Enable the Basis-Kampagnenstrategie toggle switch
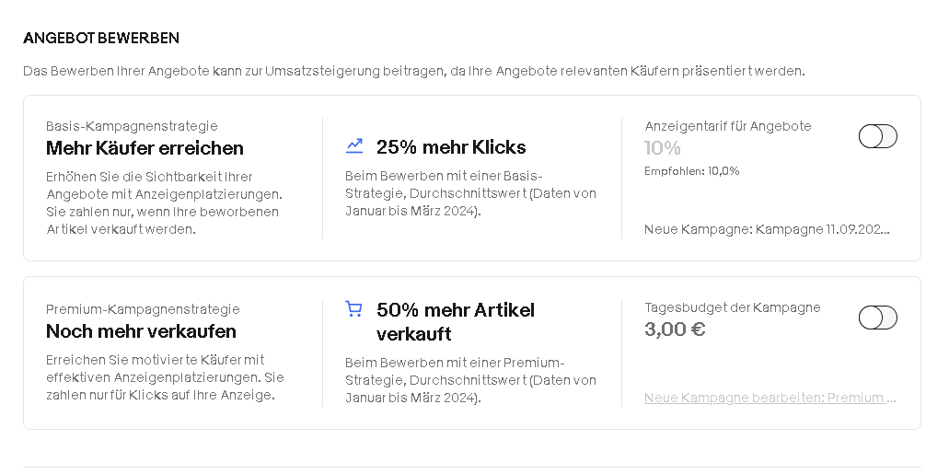 point(877,136)
